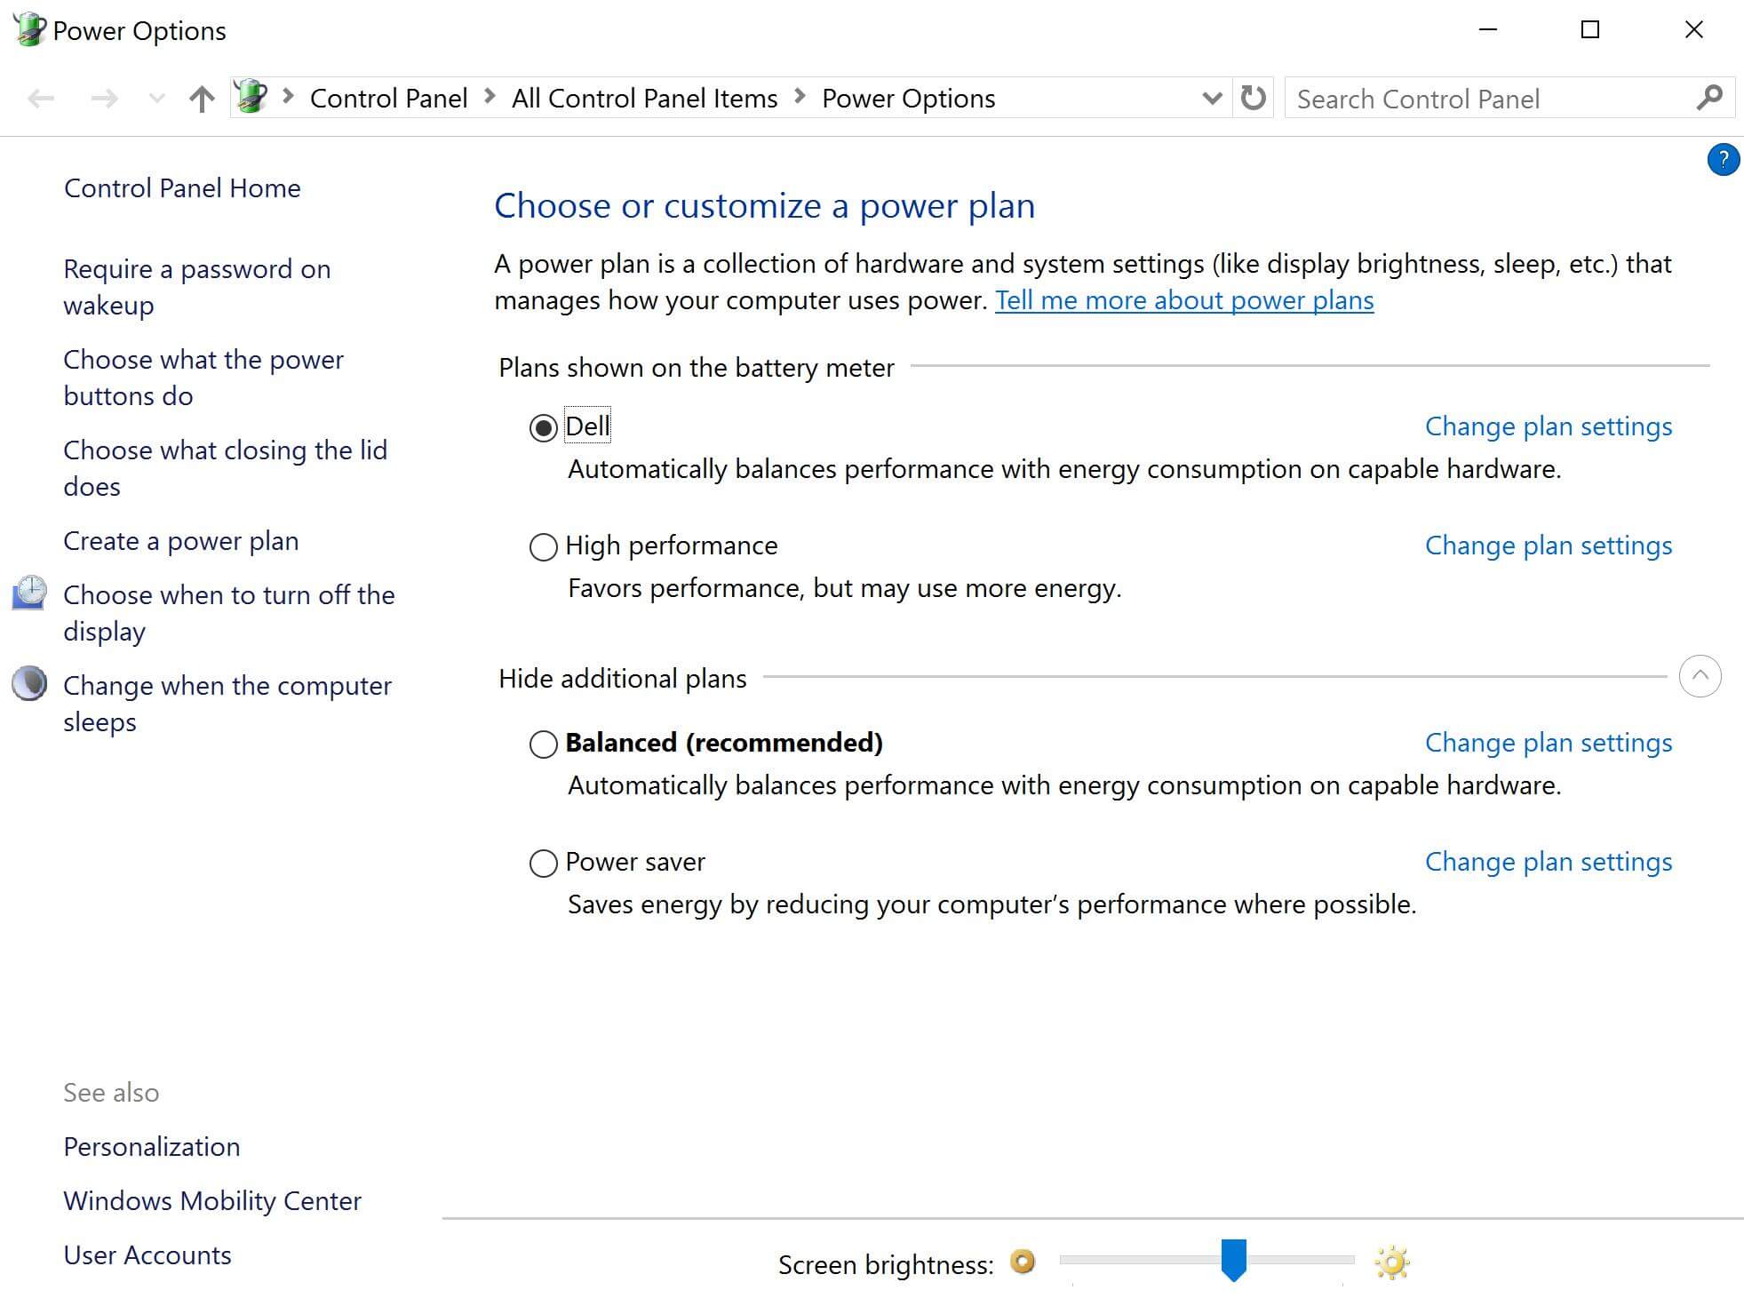The width and height of the screenshot is (1744, 1314).
Task: Click the blue help question mark icon
Action: [x=1722, y=160]
